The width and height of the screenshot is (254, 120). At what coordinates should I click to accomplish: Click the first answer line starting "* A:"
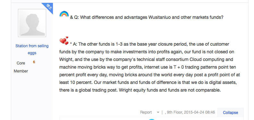pos(149,44)
